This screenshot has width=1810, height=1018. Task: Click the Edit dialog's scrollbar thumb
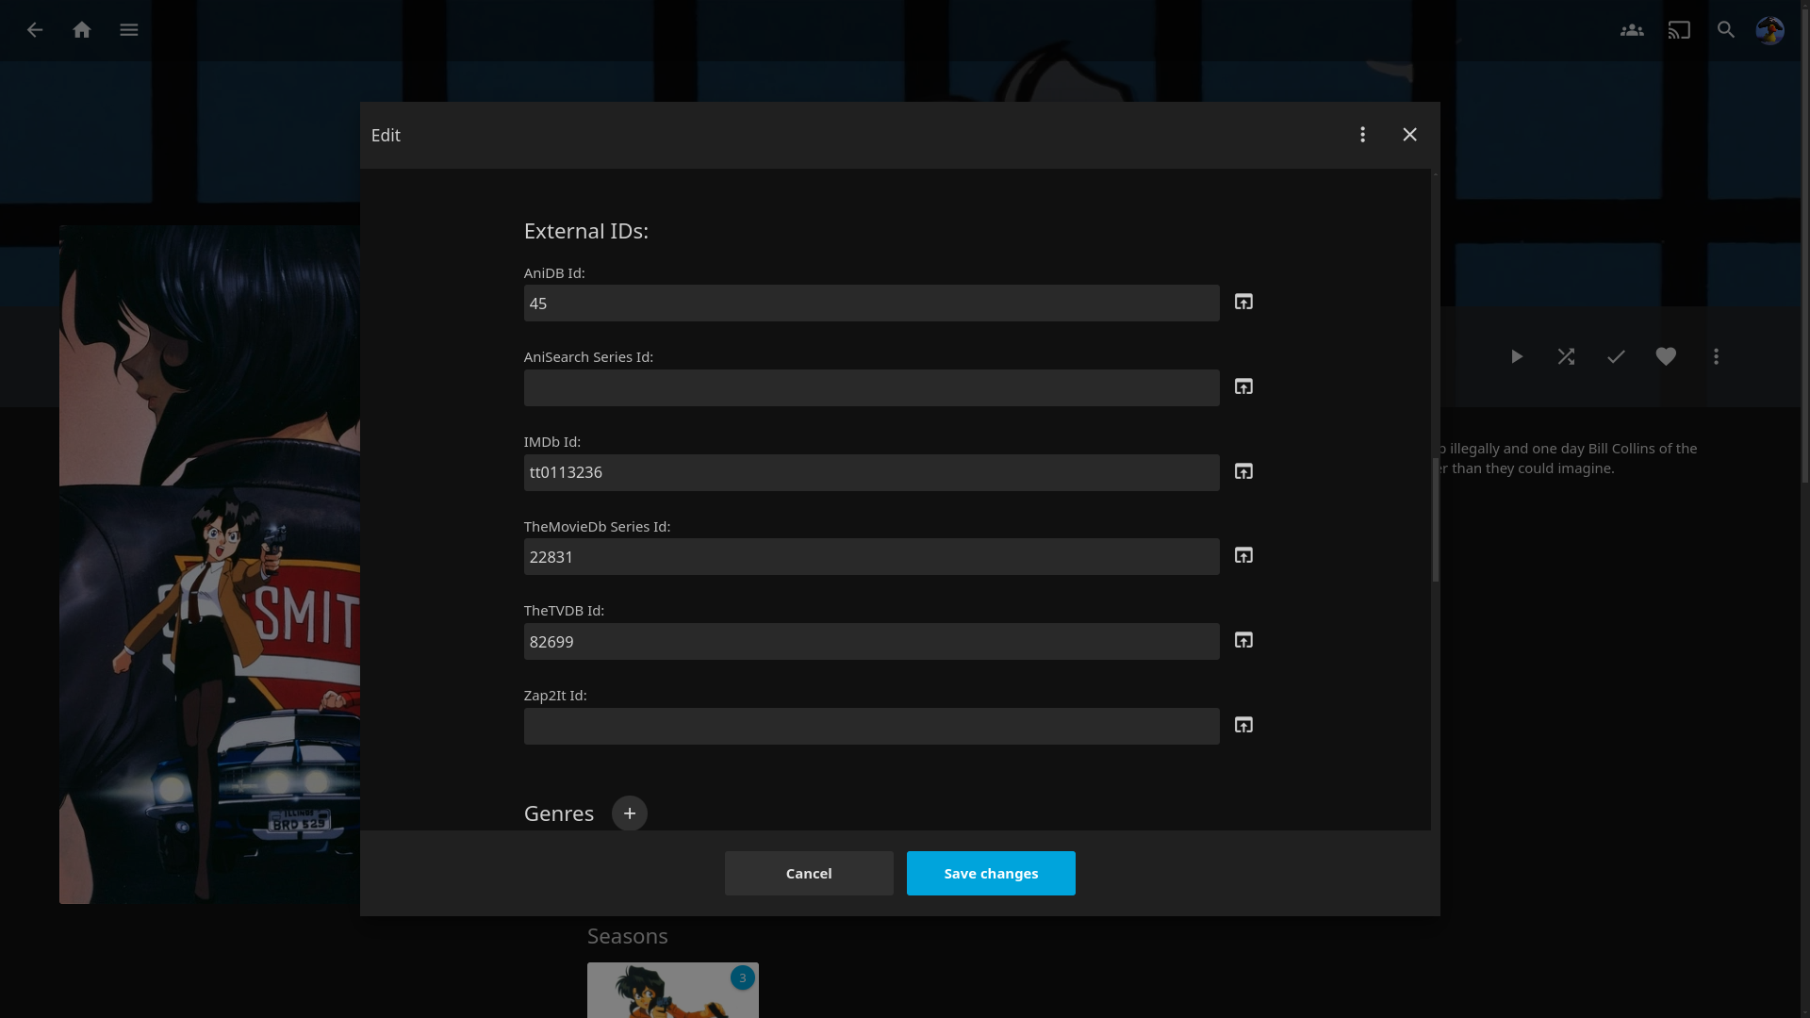[1435, 518]
